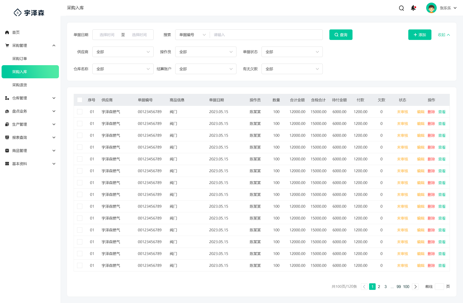Click the chart icon beside 报表查询
Image resolution: width=463 pixels, height=303 pixels.
click(7, 137)
